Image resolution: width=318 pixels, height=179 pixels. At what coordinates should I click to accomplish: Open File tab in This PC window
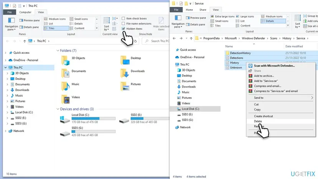point(10,12)
